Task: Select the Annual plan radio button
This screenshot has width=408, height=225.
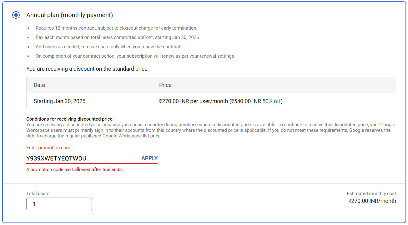Action: 16,15
